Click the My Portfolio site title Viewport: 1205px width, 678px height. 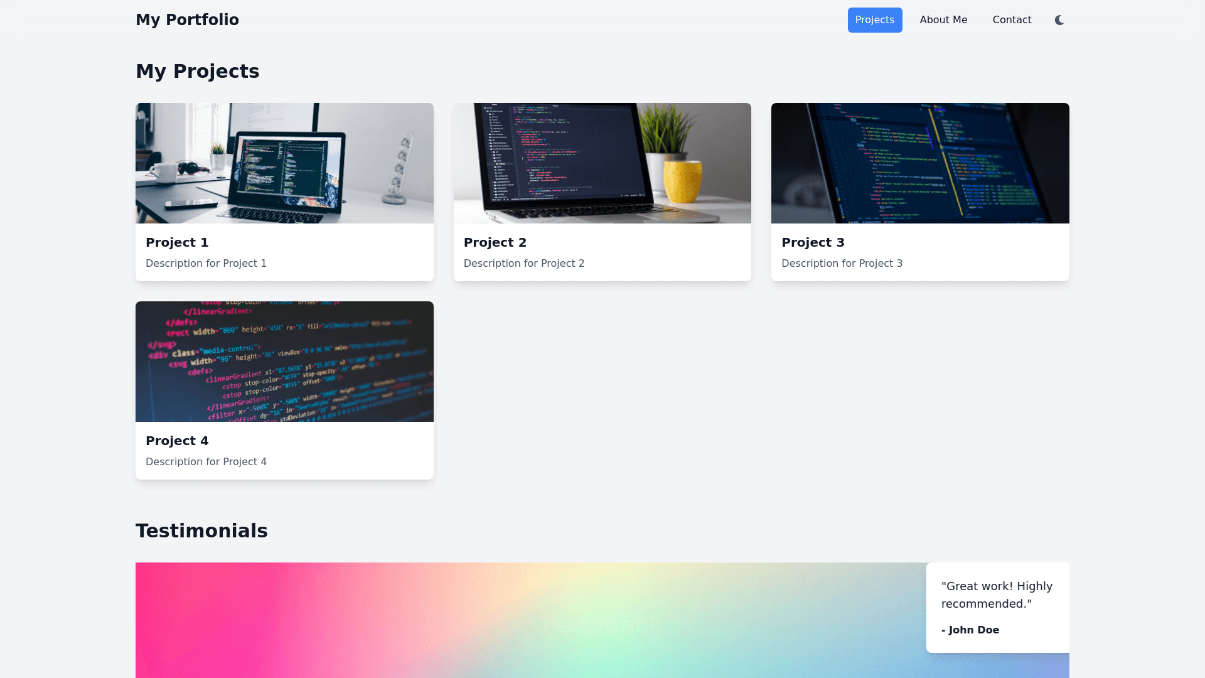[x=187, y=19]
